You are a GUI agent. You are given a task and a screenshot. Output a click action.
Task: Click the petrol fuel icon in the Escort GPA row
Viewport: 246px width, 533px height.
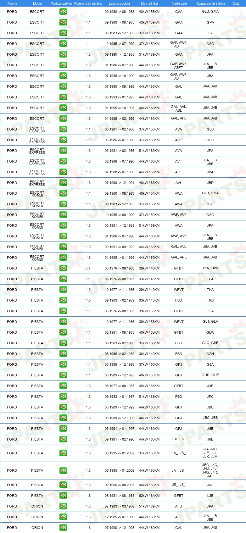point(63,22)
